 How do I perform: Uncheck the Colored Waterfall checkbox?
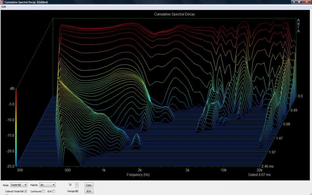click(26, 191)
